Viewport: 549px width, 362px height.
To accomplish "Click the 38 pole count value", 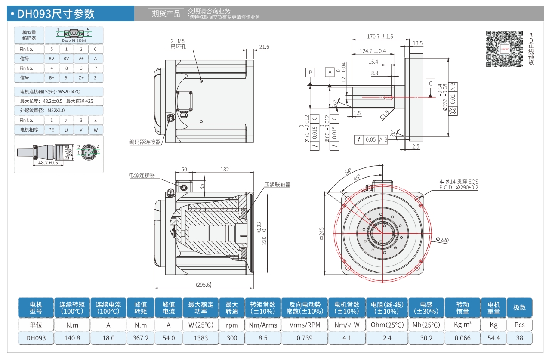I will [520, 338].
